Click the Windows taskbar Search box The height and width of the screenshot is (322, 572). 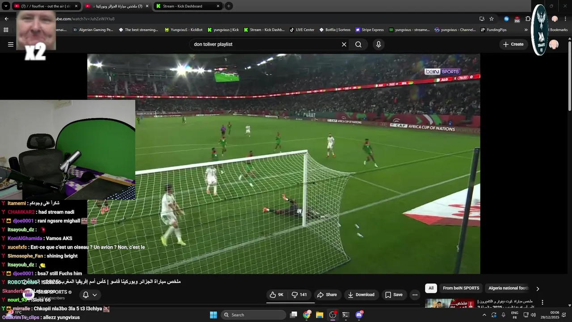tap(253, 315)
